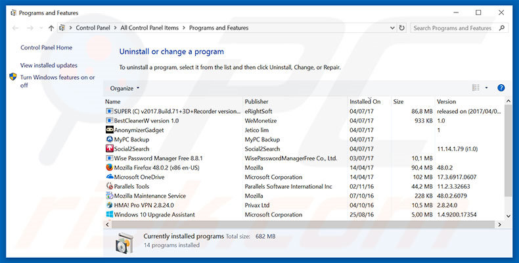Image resolution: width=519 pixels, height=263 pixels.
Task: Click the Microsoft OneDrive cloud icon
Action: click(109, 177)
